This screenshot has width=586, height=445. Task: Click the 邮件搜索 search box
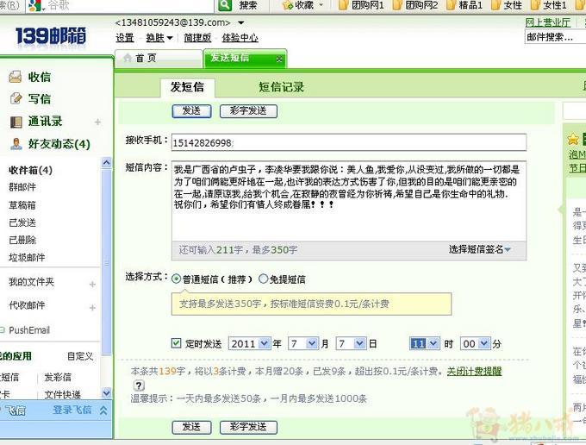pos(555,37)
